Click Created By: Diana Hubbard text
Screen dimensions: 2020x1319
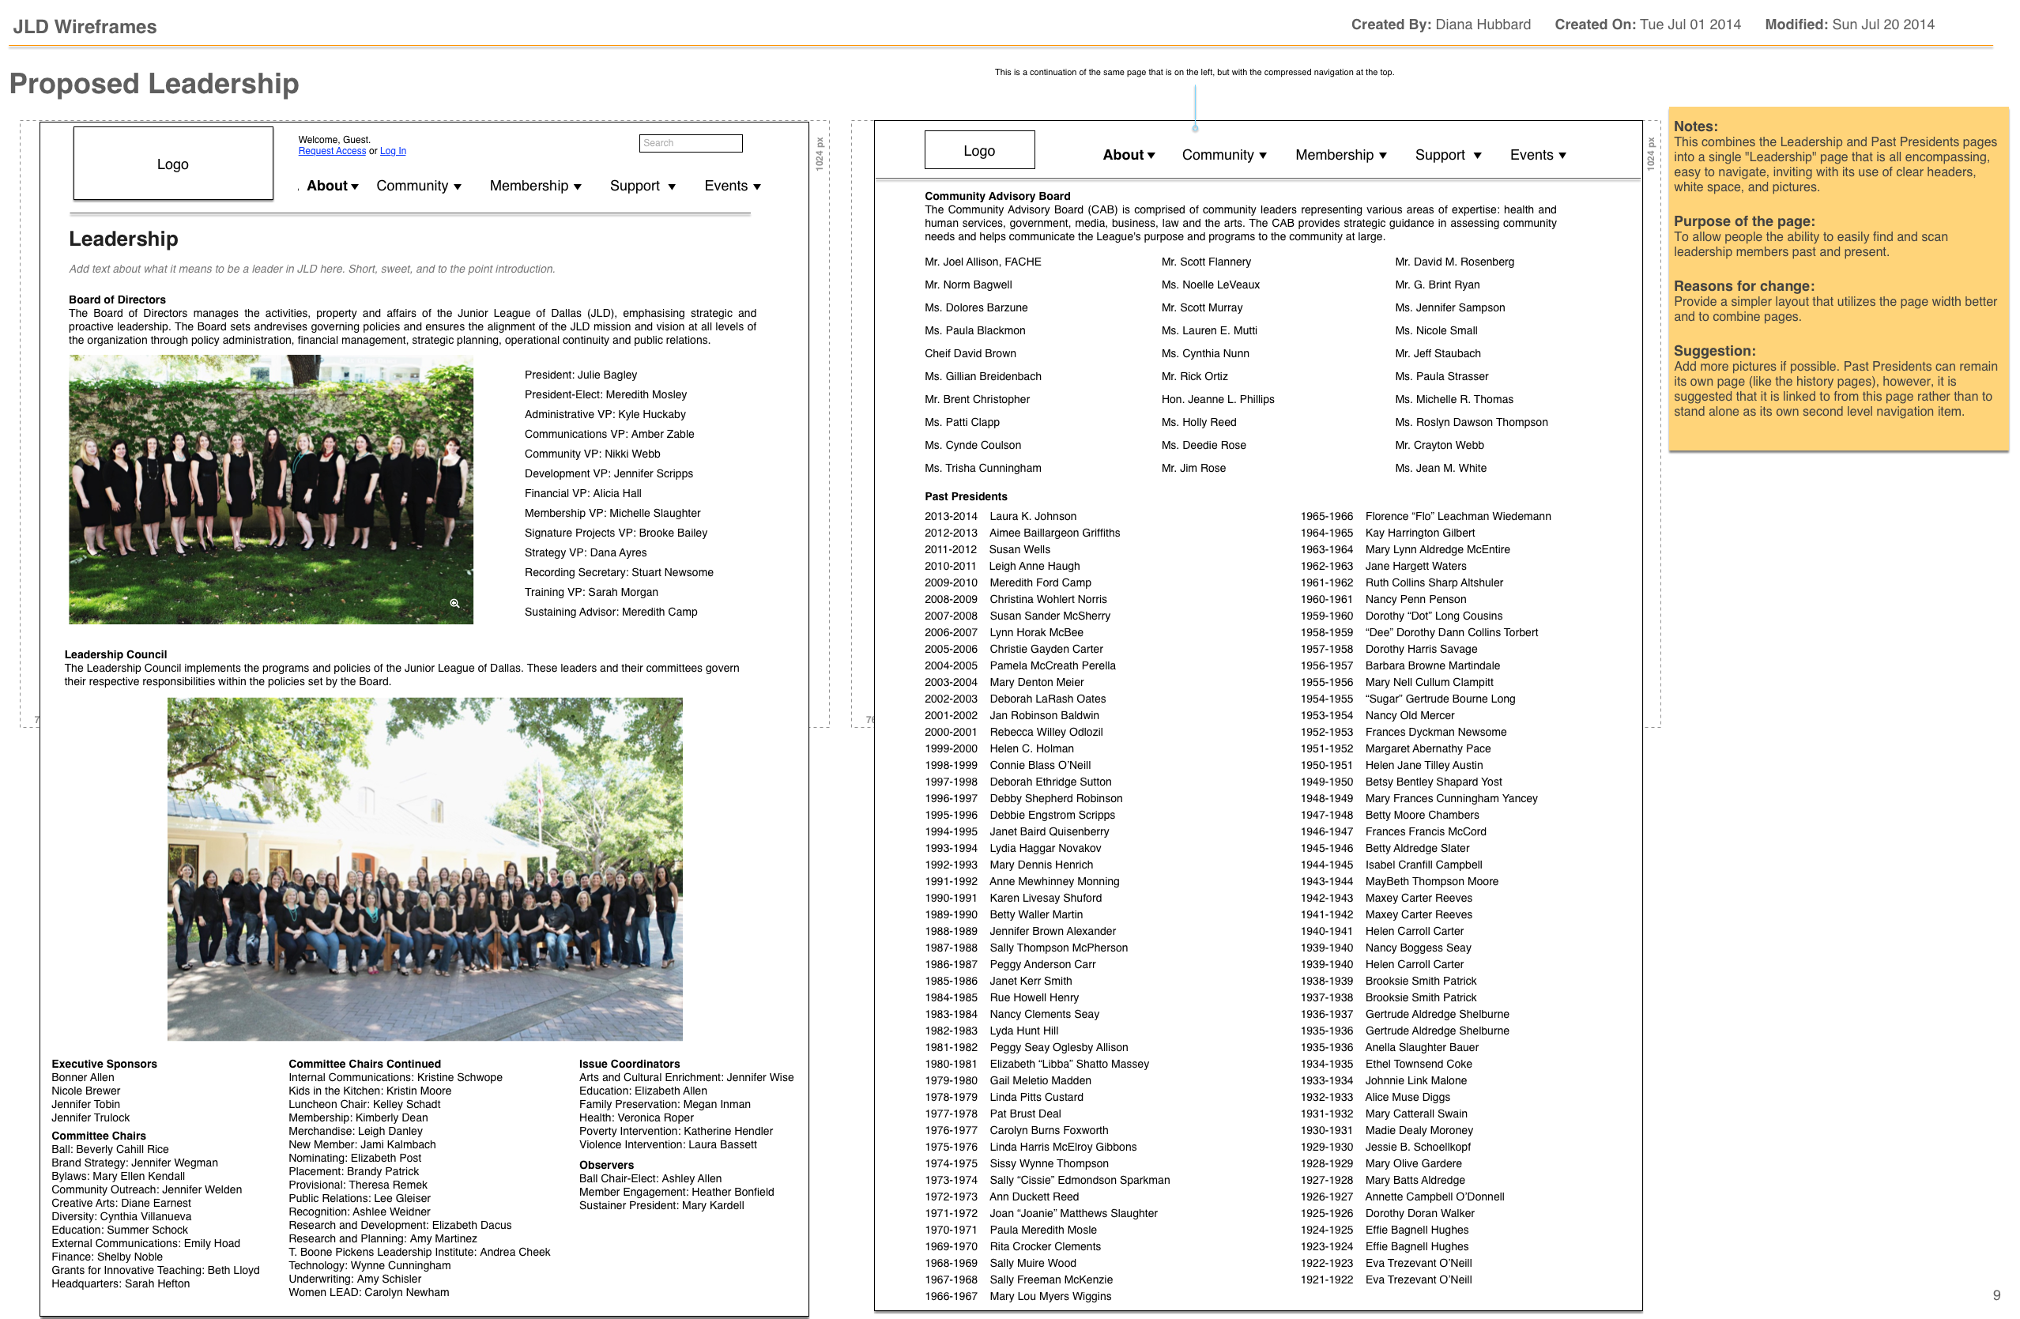1440,24
